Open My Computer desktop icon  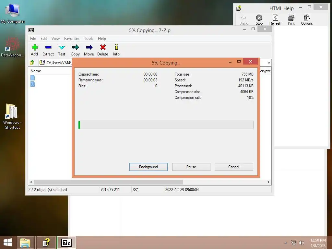[x=13, y=14]
